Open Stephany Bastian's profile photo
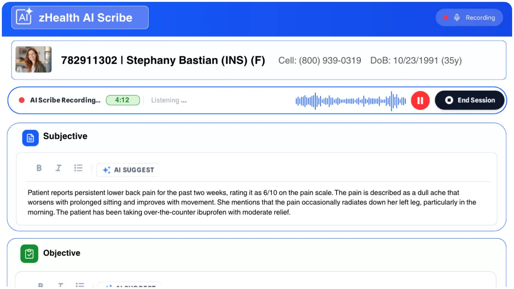The height and width of the screenshot is (289, 514). [x=33, y=59]
